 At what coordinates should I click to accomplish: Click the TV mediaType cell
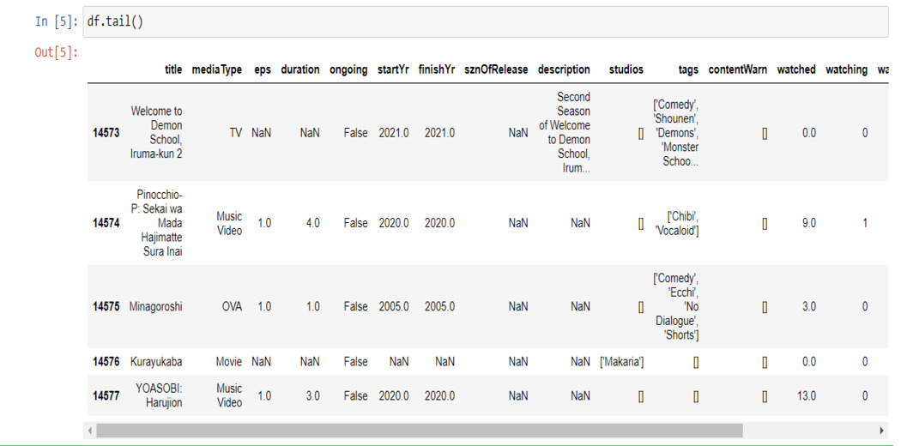pyautogui.click(x=236, y=133)
